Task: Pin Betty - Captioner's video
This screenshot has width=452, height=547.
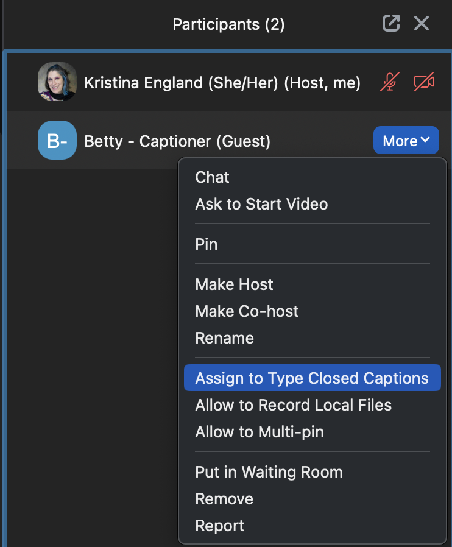Action: click(x=206, y=244)
